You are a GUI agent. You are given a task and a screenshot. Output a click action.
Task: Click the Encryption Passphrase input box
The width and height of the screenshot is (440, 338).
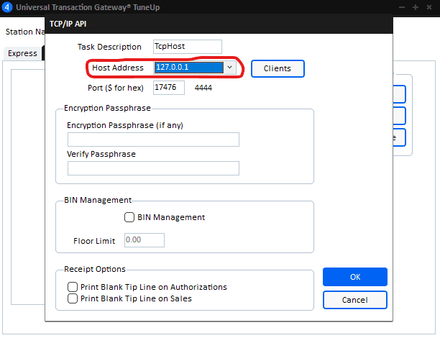coord(153,140)
